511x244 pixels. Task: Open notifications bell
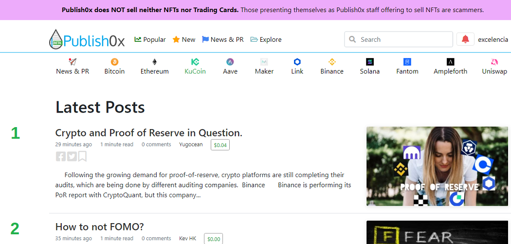point(465,39)
